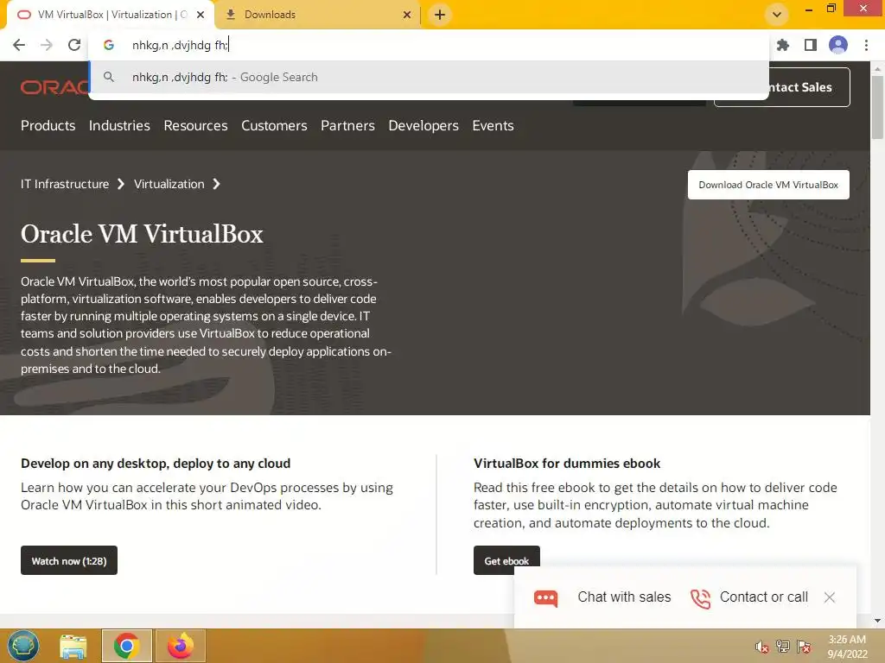Open a new tab with the plus button
Viewport: 885px width, 663px height.
440,15
